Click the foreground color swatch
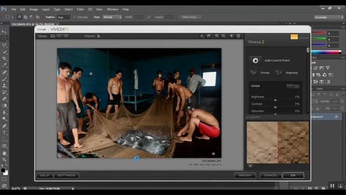The image size is (346, 195). point(3,170)
